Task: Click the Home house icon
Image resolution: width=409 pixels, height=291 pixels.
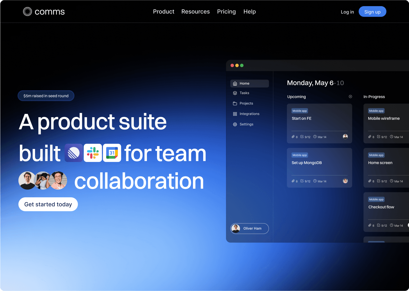Action: point(235,83)
